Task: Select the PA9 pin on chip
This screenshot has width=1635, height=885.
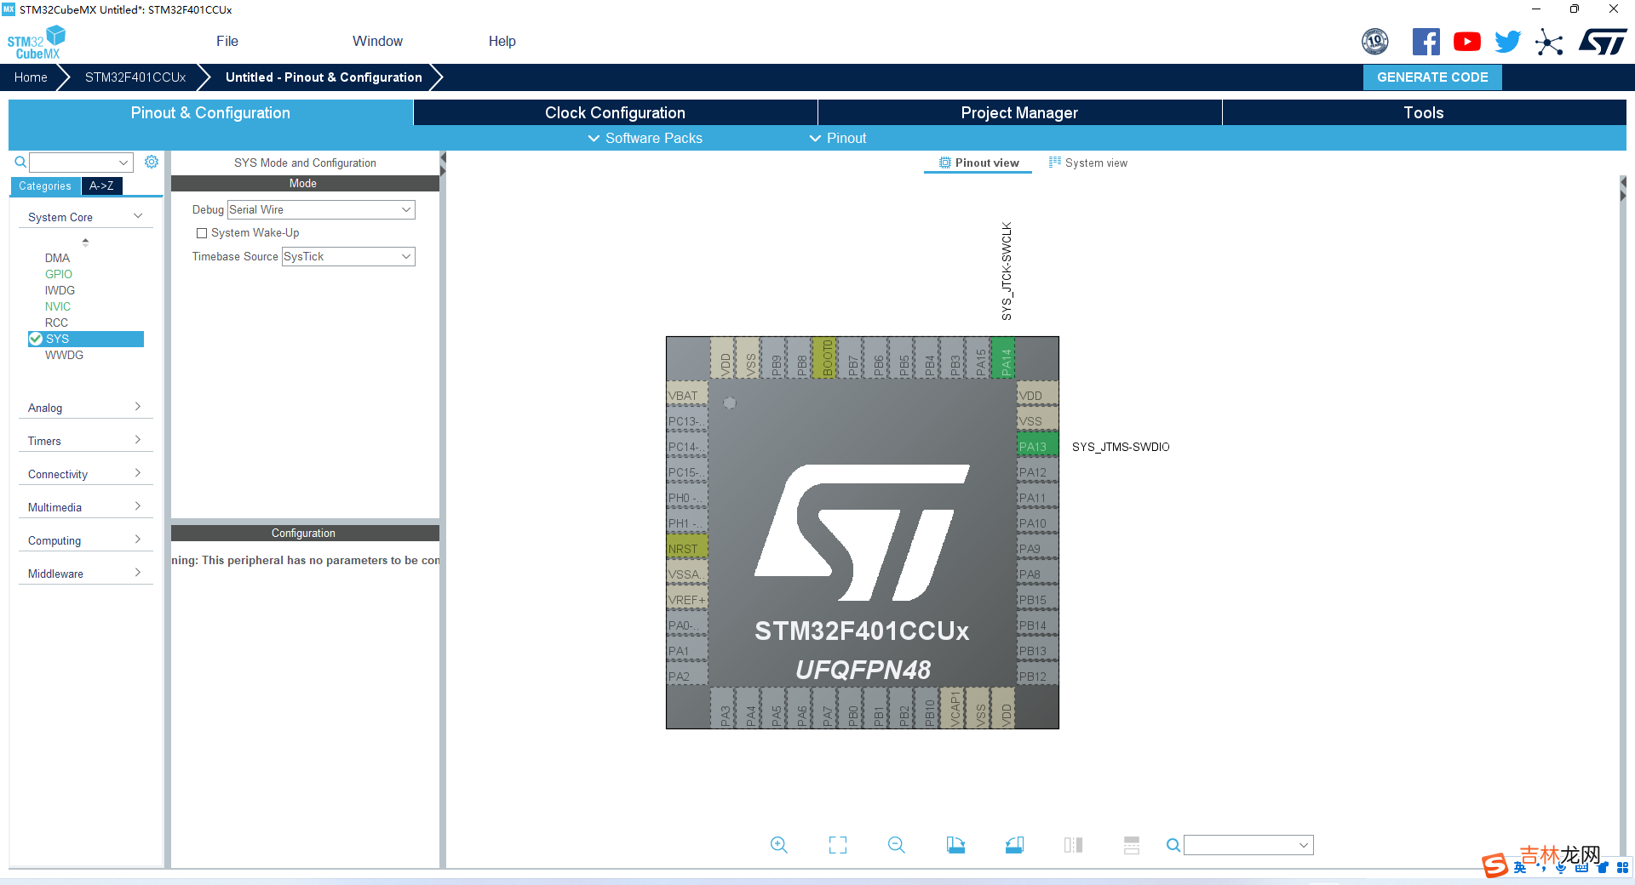Action: (x=1037, y=548)
